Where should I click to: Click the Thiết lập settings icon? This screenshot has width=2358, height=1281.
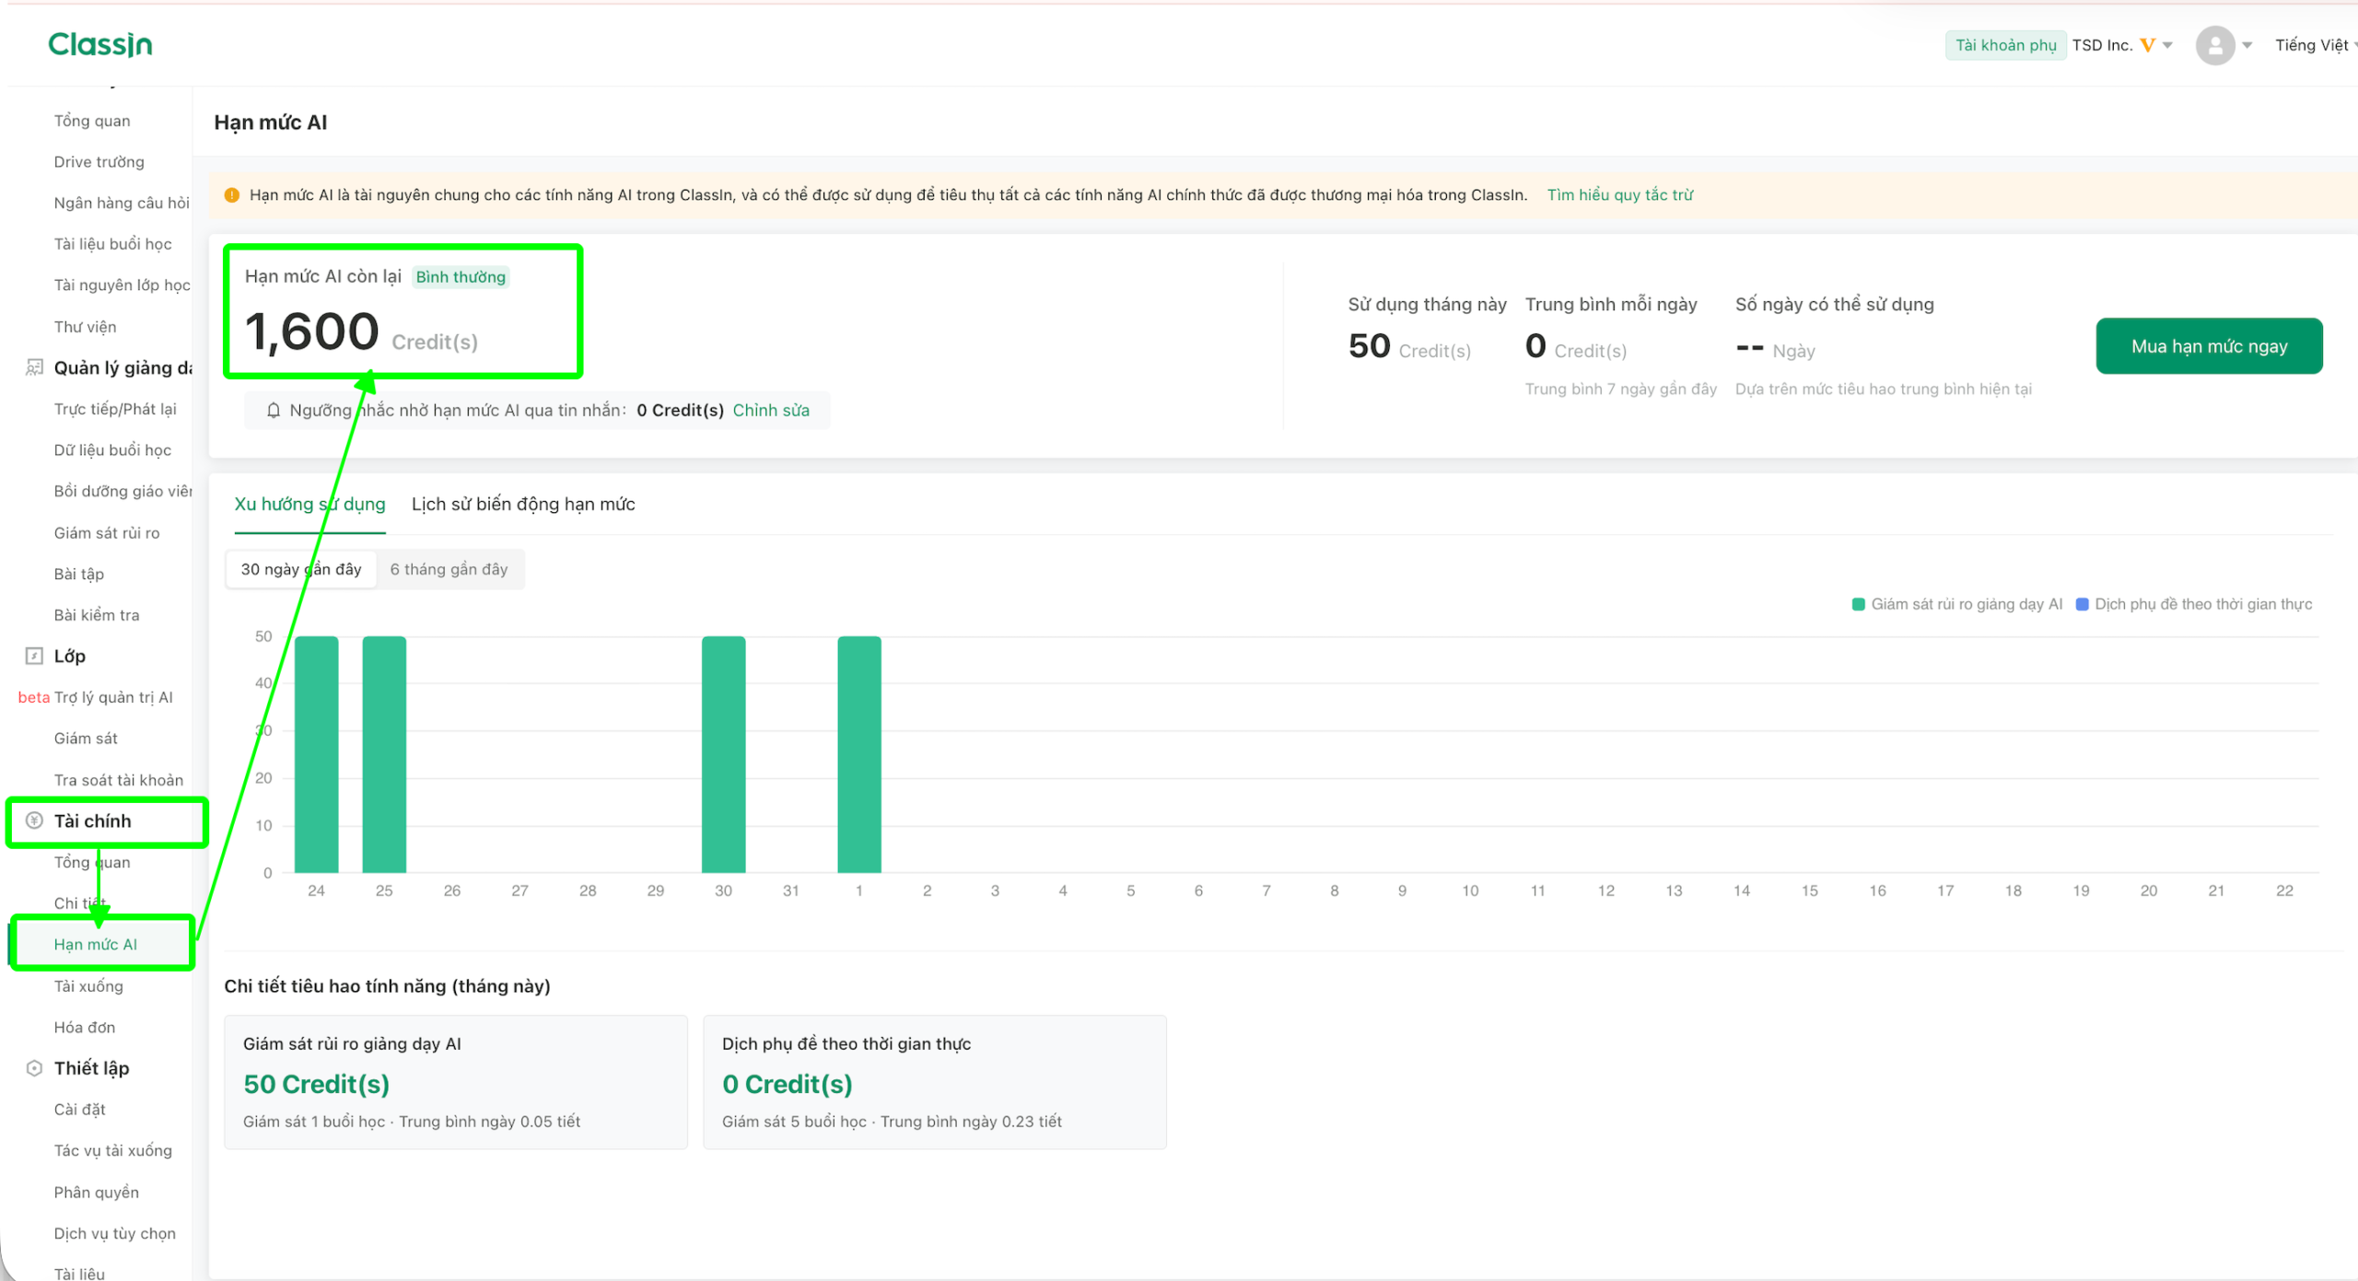click(34, 1068)
